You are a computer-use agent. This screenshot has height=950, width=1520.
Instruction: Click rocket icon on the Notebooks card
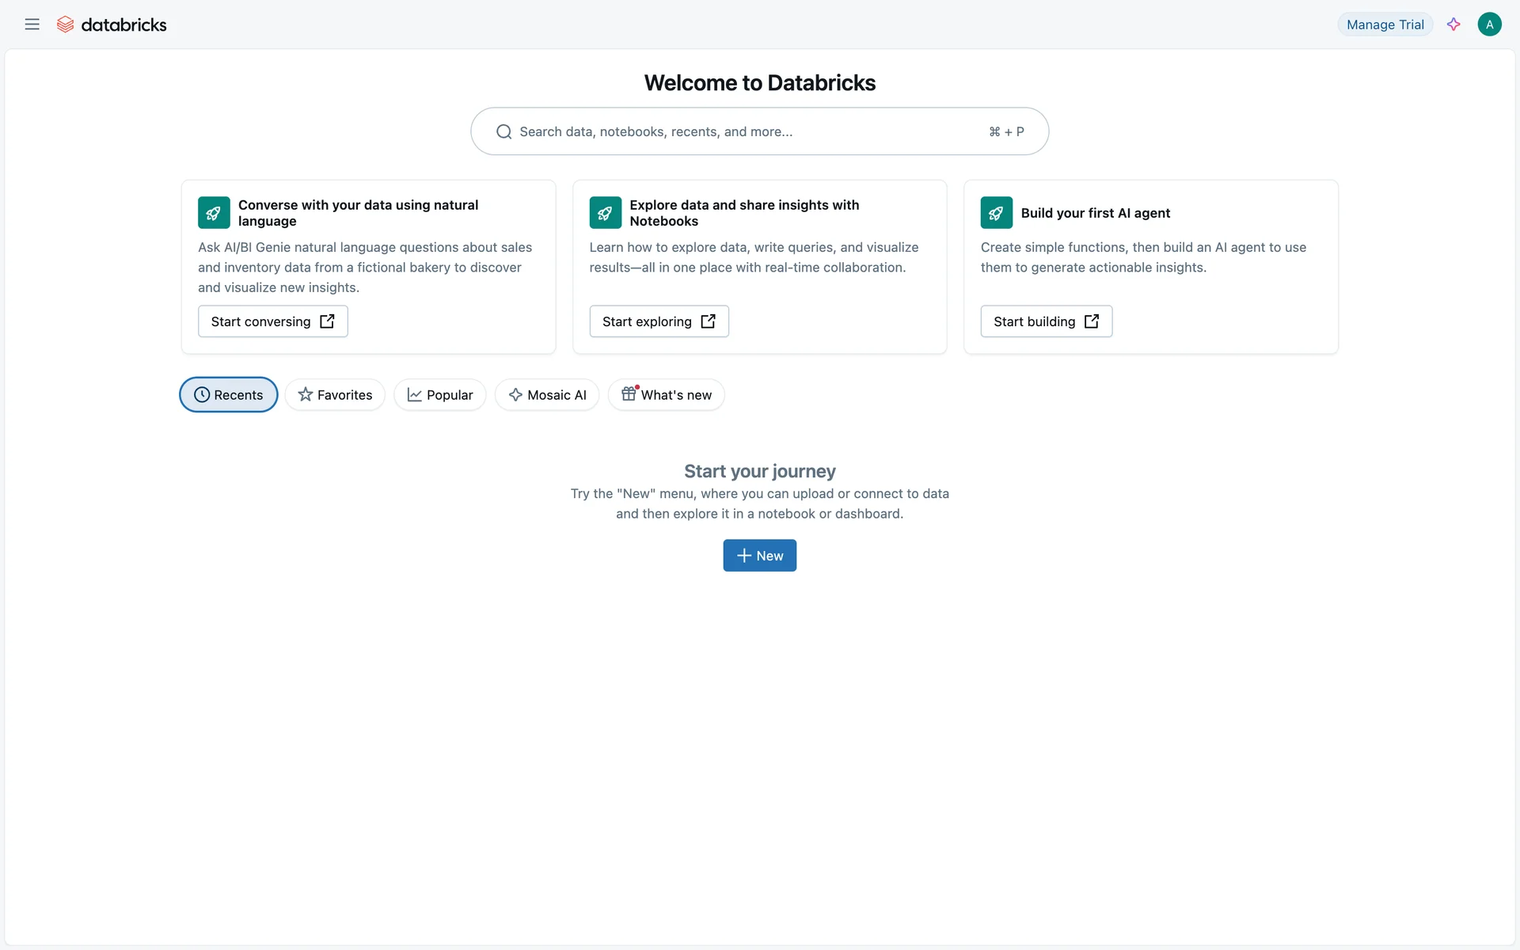pos(605,213)
